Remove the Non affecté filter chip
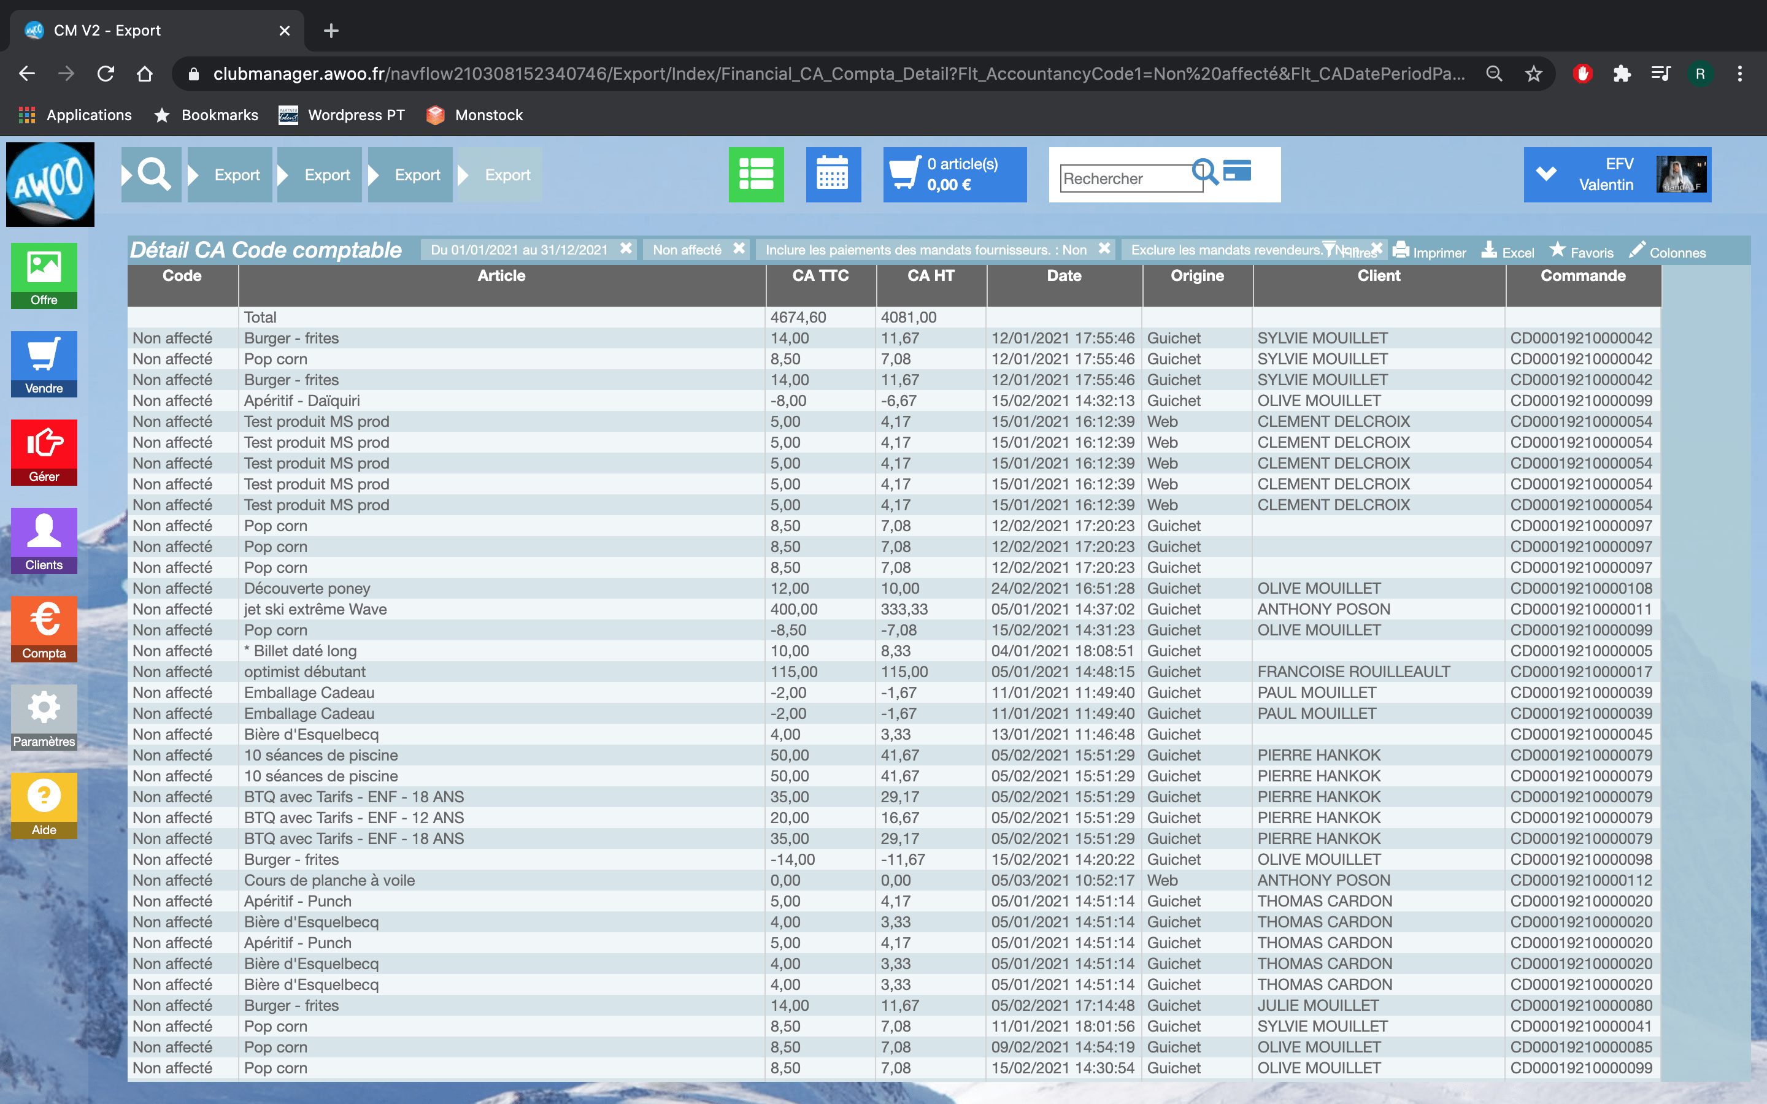The height and width of the screenshot is (1104, 1767). pos(739,248)
